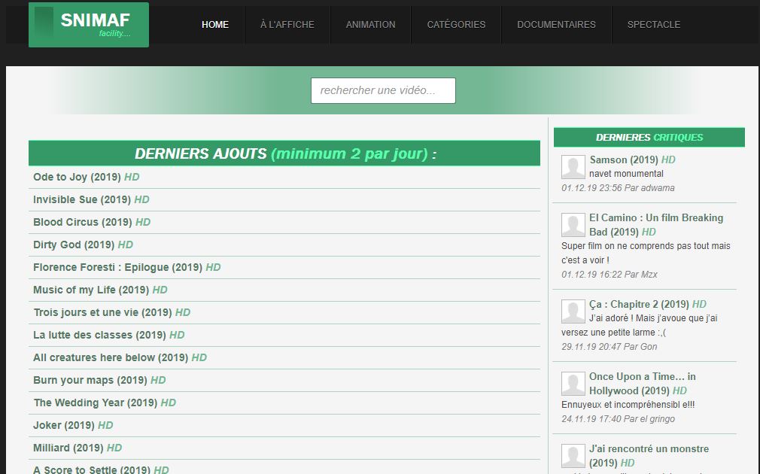
Task: Open Joker (2019) link
Action: (73, 425)
